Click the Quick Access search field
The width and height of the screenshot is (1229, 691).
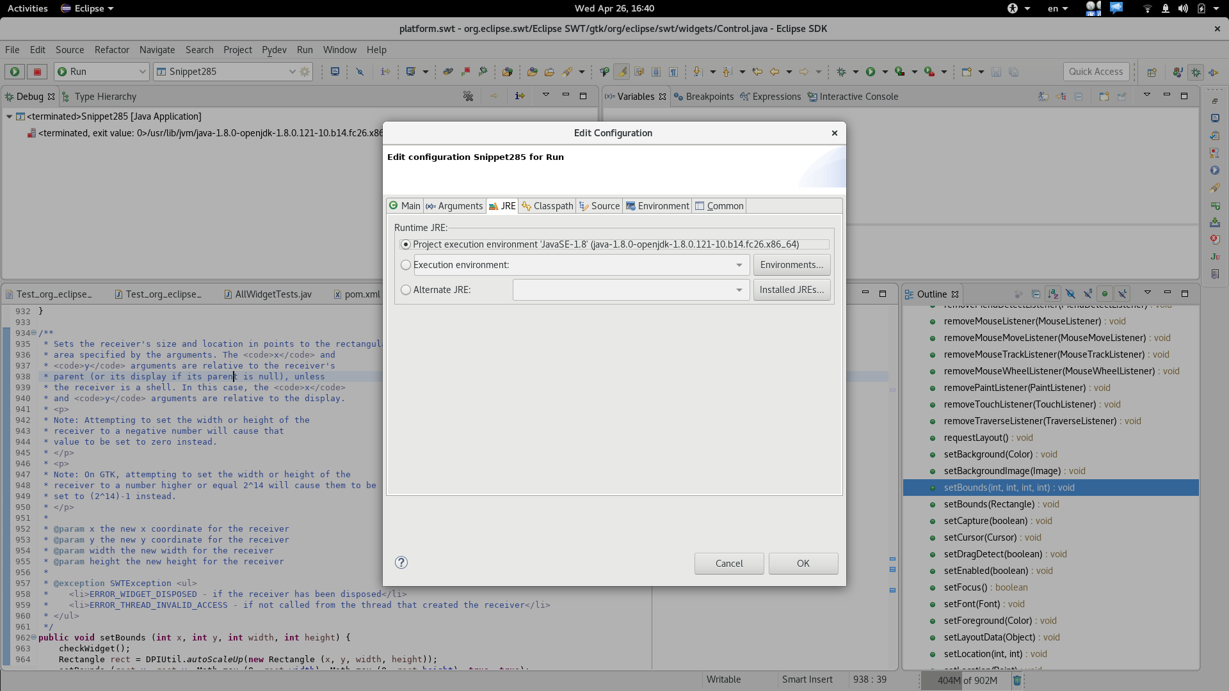pos(1096,72)
